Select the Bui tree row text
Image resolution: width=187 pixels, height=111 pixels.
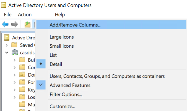32,60
